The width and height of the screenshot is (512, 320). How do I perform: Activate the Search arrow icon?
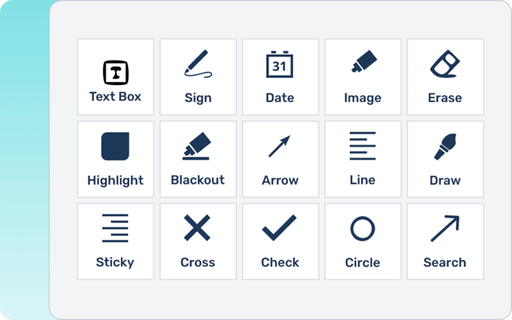[444, 228]
